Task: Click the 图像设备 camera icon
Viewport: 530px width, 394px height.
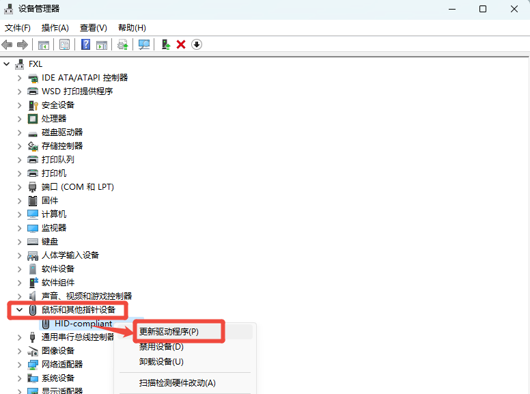Action: click(33, 351)
